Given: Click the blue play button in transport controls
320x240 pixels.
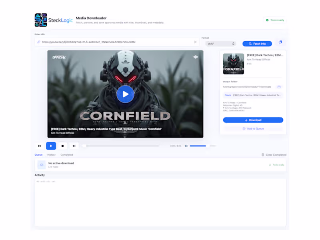Looking at the screenshot, I should point(51,146).
